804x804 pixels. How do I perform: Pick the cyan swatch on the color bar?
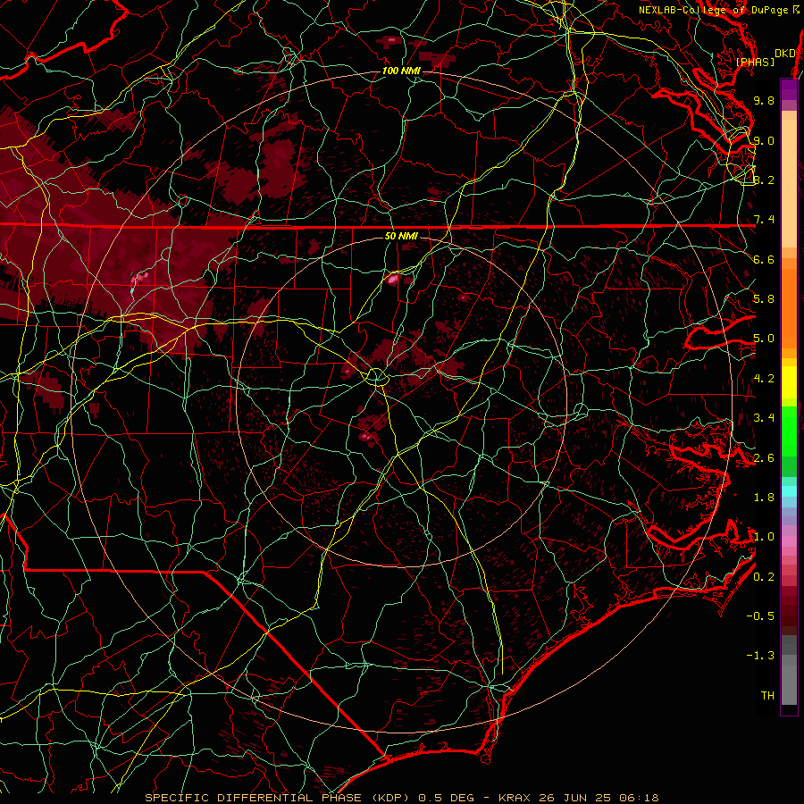click(x=789, y=491)
